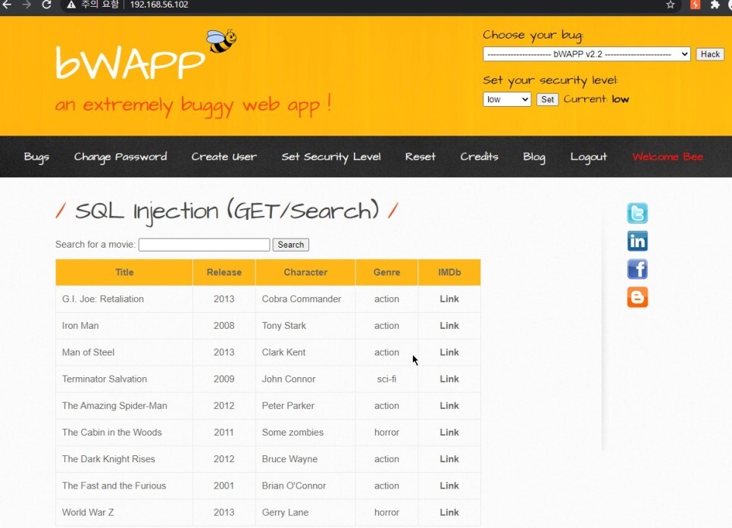Open the Twitter social icon
This screenshot has height=528, width=732.
click(x=637, y=214)
